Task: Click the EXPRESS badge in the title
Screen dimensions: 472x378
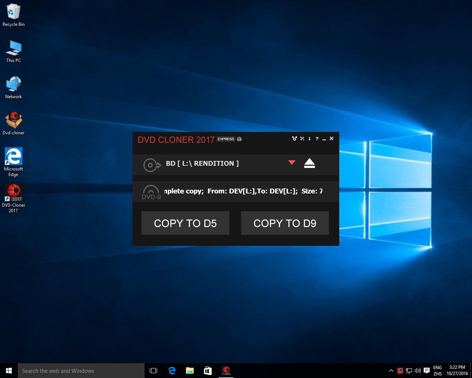Action: (226, 139)
